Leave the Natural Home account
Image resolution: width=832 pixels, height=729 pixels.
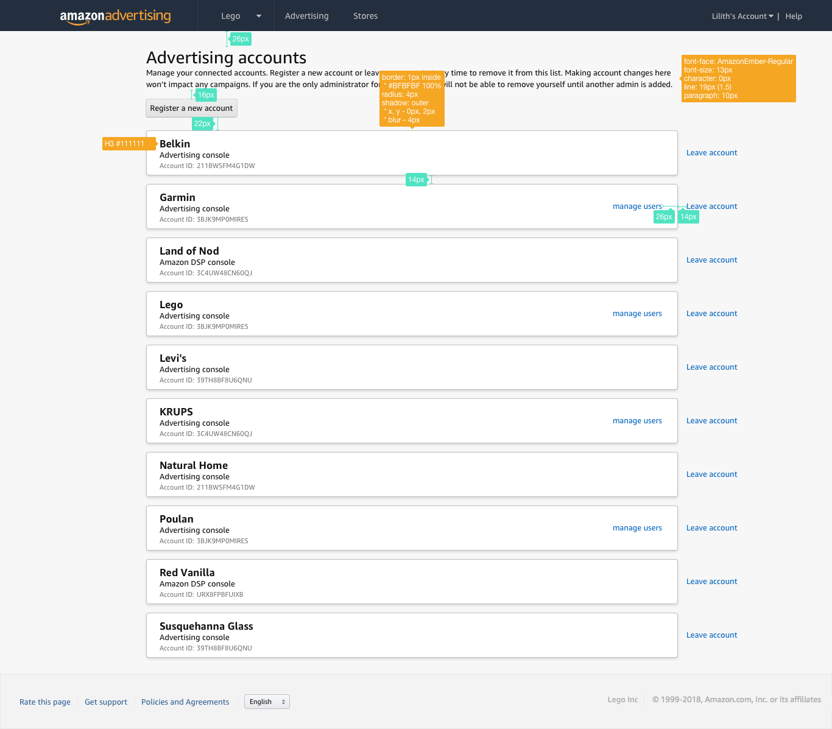711,474
